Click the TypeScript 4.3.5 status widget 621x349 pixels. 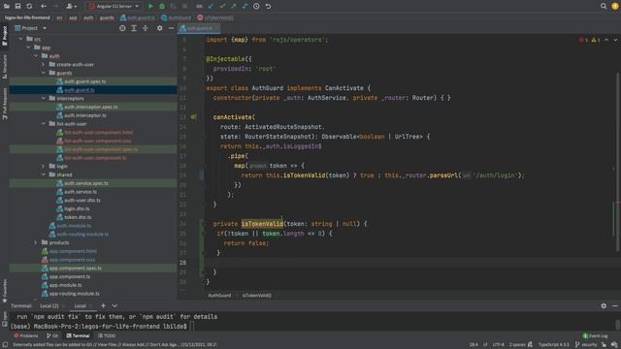[553, 345]
